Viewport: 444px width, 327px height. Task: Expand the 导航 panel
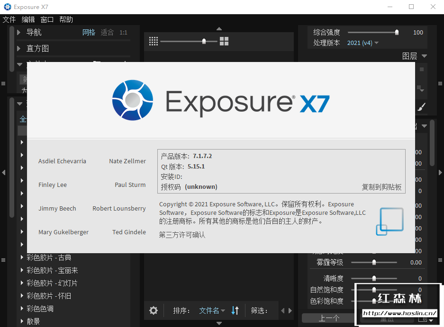point(18,32)
